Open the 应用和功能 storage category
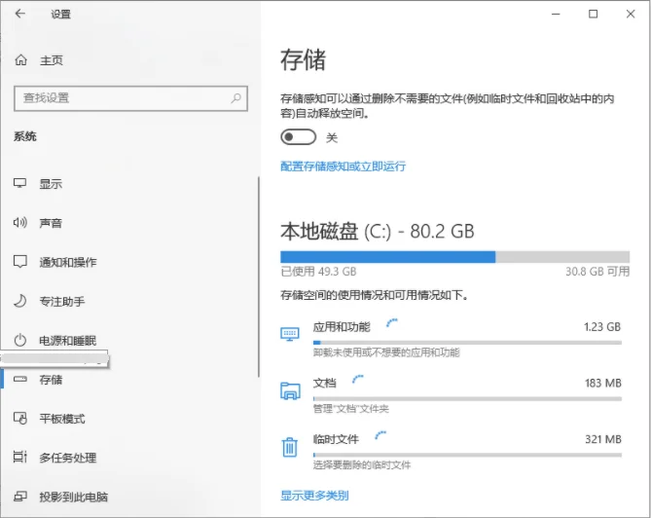The height and width of the screenshot is (518, 651). pyautogui.click(x=342, y=327)
